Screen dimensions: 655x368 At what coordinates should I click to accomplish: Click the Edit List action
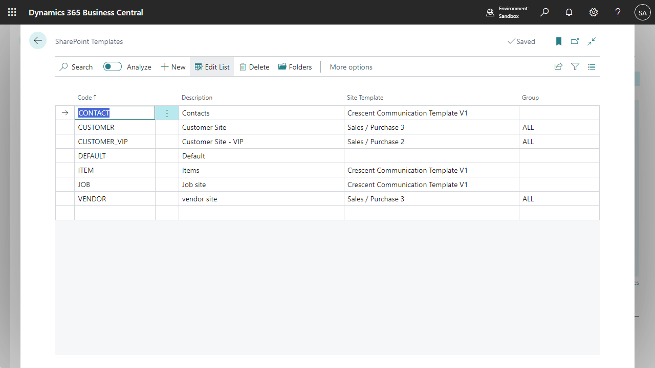tap(212, 67)
